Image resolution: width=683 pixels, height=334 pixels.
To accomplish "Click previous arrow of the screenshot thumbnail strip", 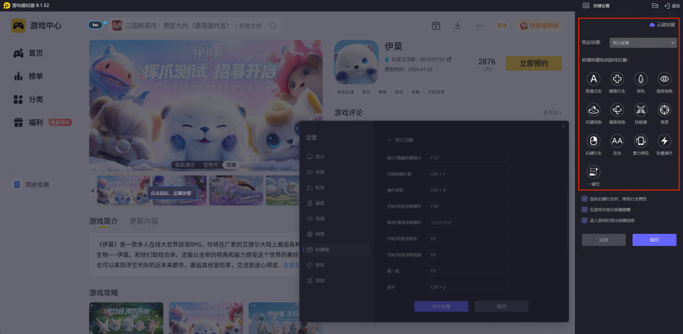I will tap(92, 190).
